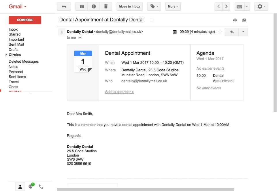Select Starred in the sidebar
The width and height of the screenshot is (277, 191).
coord(14,34)
